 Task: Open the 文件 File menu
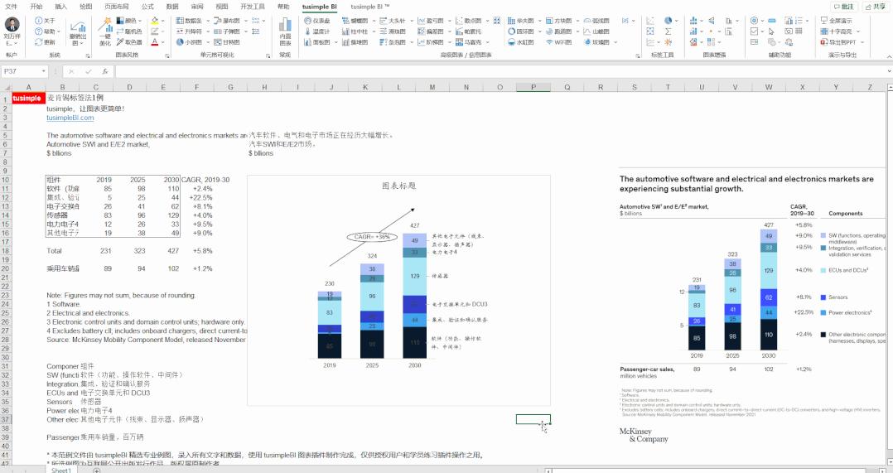point(11,7)
